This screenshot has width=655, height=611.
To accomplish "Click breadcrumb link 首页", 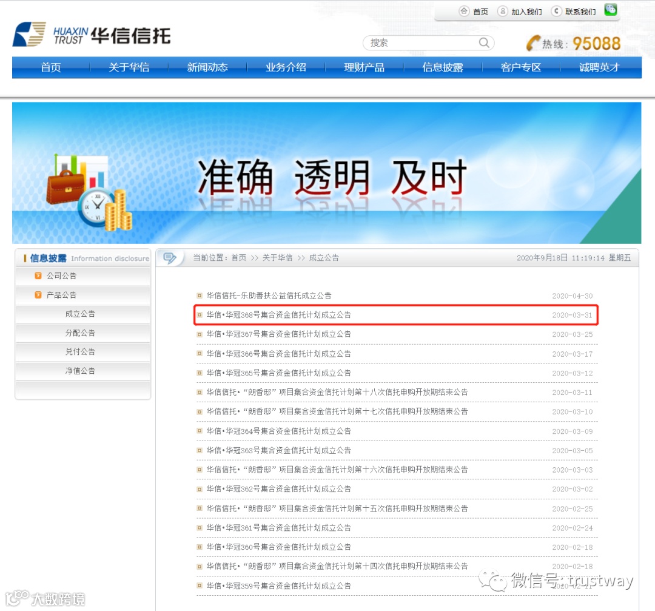I will pos(239,258).
